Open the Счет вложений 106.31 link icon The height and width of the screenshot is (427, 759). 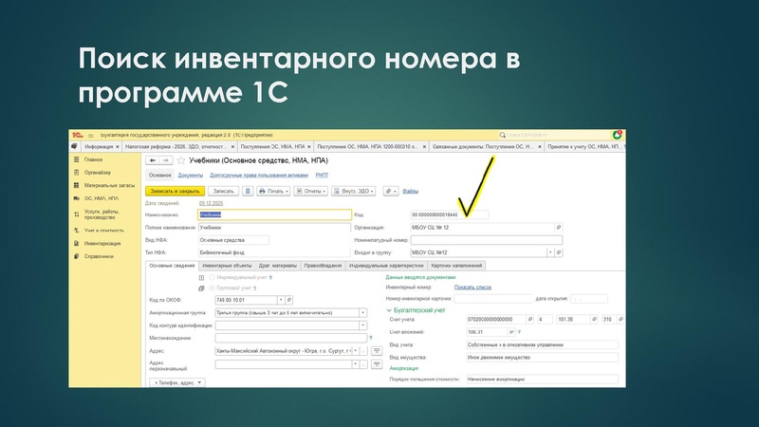(x=511, y=332)
